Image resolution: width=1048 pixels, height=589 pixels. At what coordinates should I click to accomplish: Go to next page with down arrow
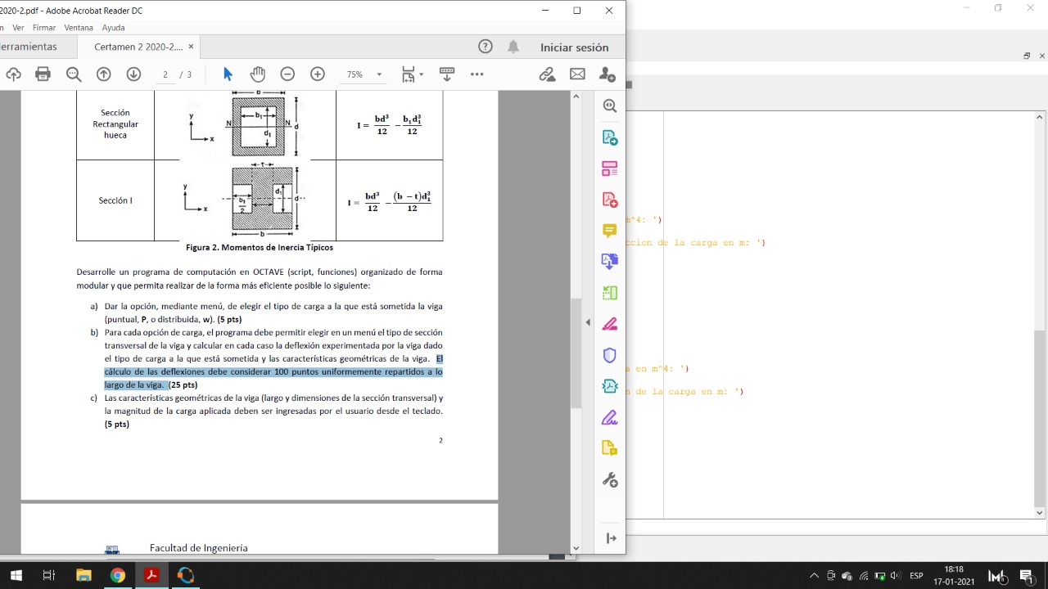tap(133, 74)
